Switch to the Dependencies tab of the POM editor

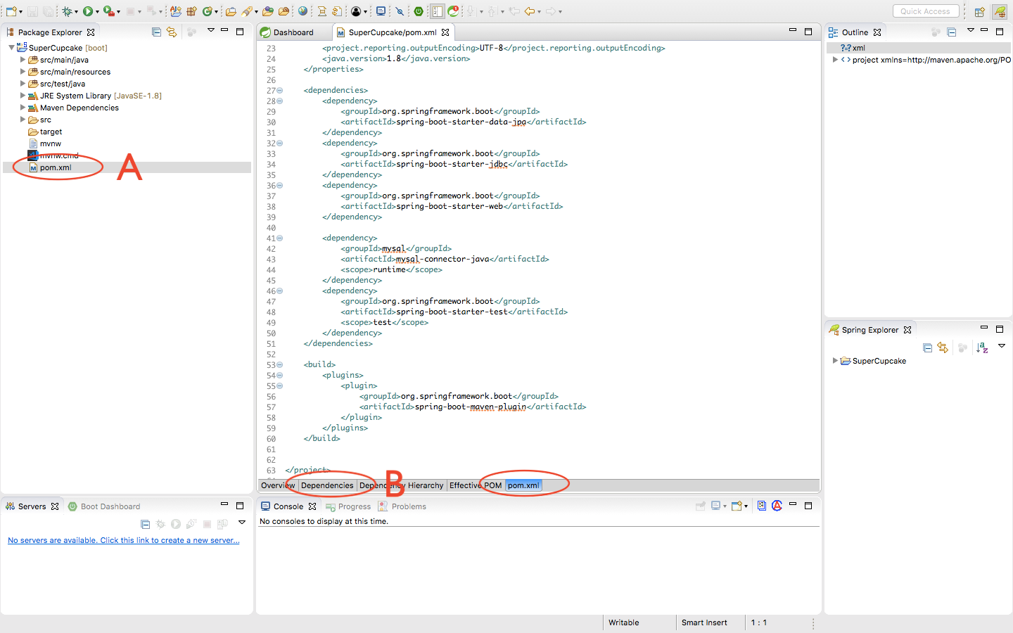(x=327, y=485)
